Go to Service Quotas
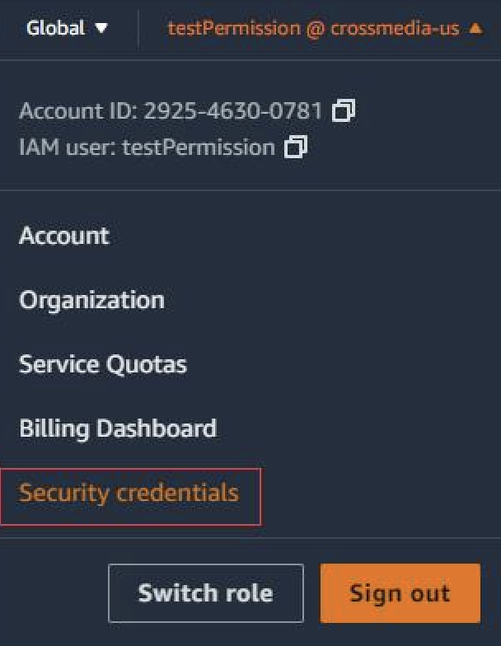Screen dimensions: 501x646 click(x=103, y=364)
